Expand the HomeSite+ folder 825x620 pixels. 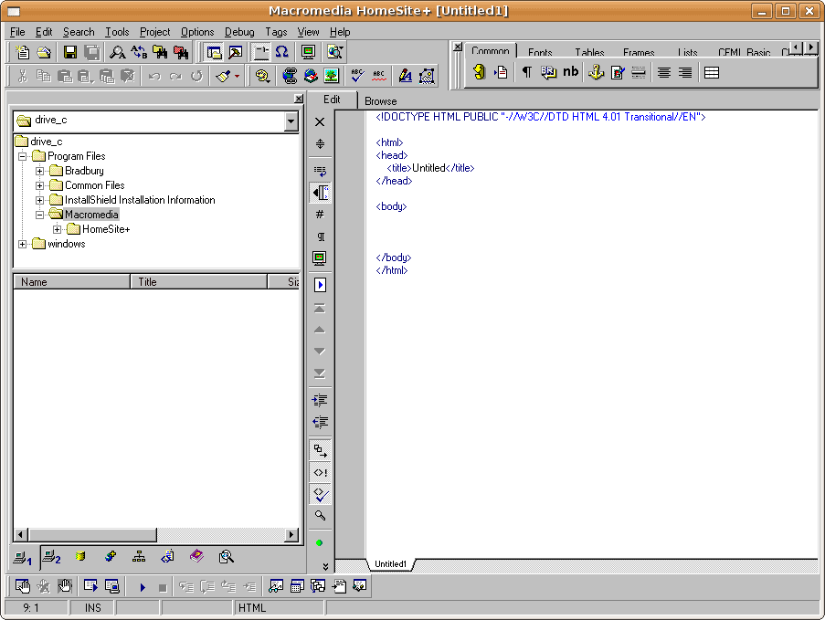[57, 229]
